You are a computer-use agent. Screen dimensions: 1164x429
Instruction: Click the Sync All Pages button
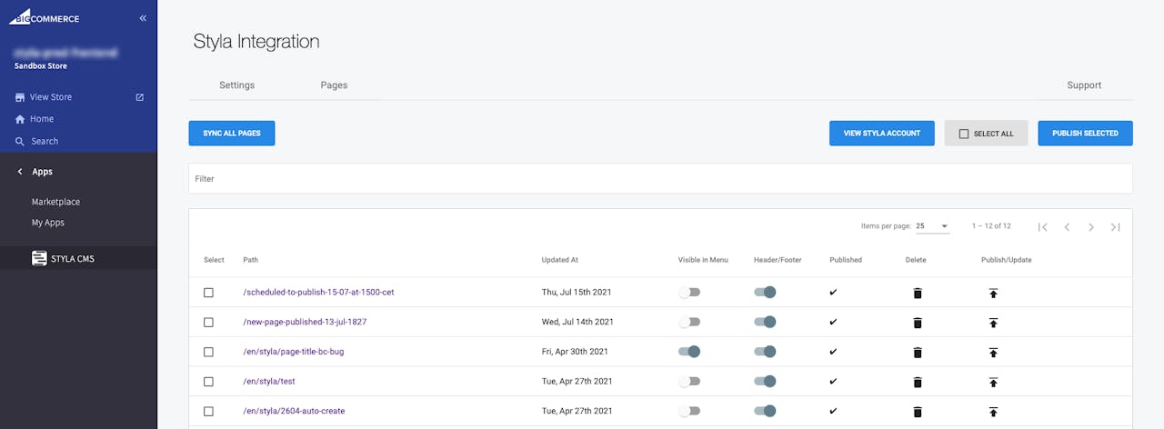(x=231, y=134)
